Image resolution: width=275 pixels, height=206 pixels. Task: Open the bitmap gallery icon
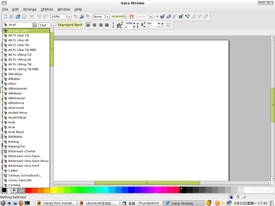point(181,16)
